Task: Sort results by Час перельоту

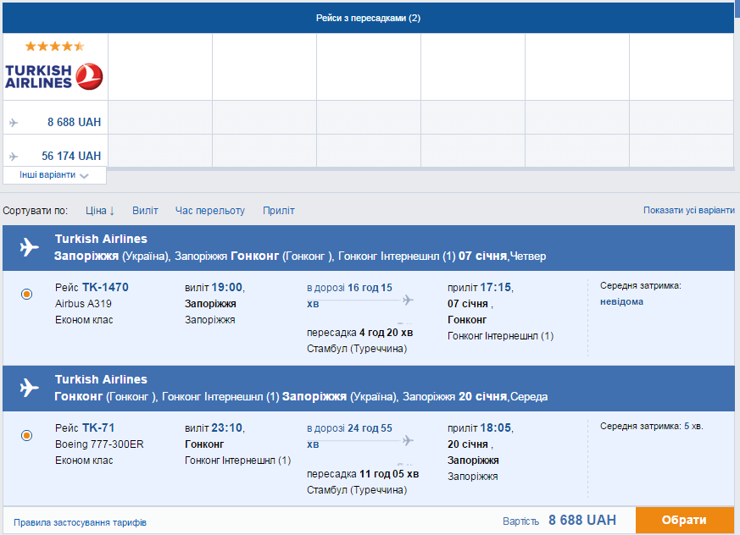Action: pyautogui.click(x=210, y=211)
